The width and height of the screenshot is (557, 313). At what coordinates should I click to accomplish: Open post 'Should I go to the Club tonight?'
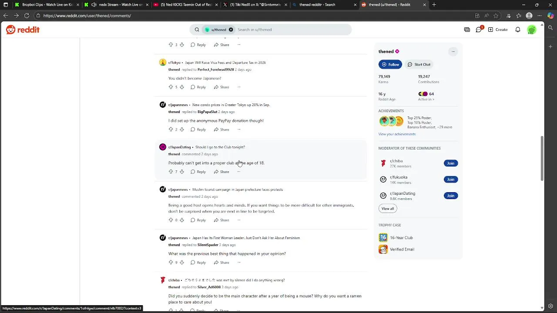click(220, 147)
